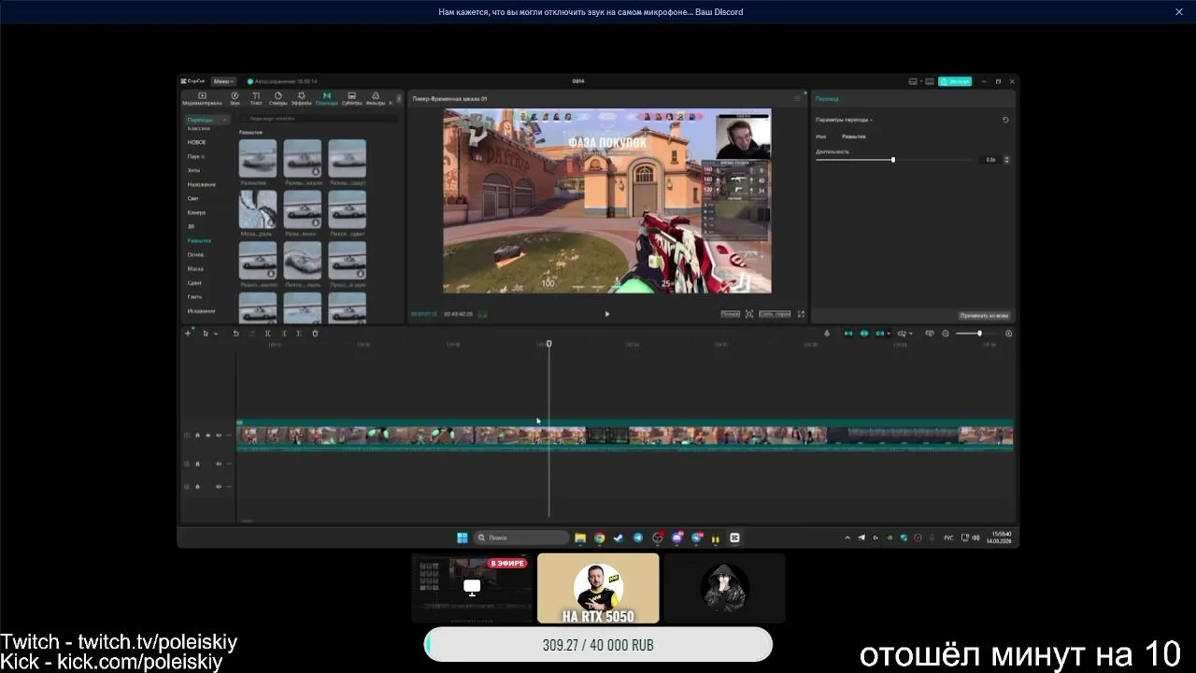Image resolution: width=1196 pixels, height=673 pixels.
Task: Click the transitions search input field
Action: pos(320,119)
